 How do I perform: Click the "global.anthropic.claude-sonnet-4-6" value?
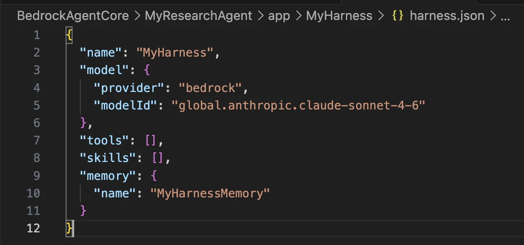click(298, 105)
